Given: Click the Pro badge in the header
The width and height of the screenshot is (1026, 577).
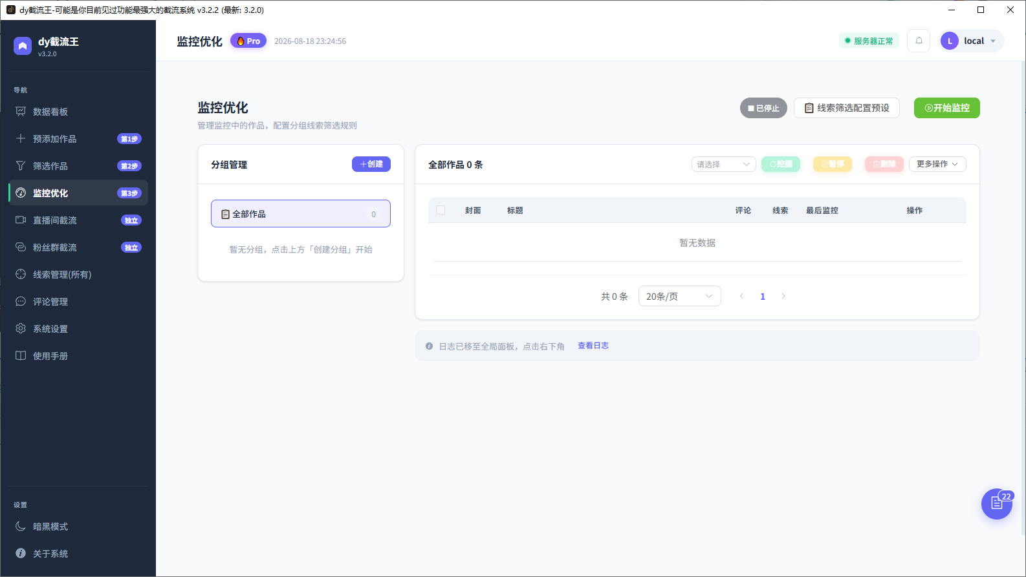Looking at the screenshot, I should coord(248,41).
